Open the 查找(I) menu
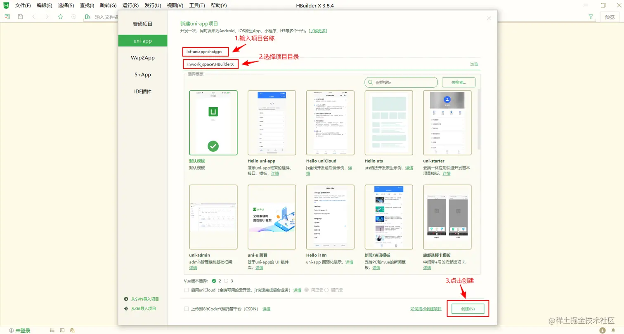 87,6
